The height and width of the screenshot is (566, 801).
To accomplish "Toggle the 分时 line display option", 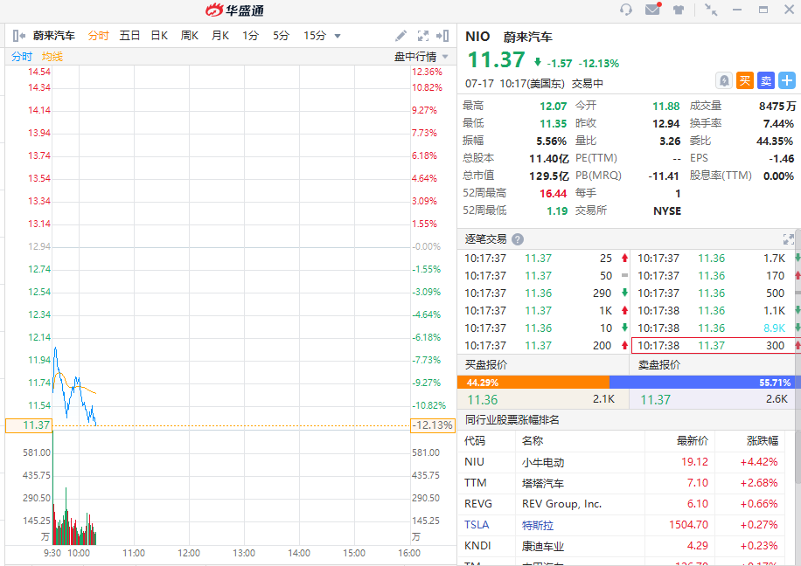I will [22, 57].
